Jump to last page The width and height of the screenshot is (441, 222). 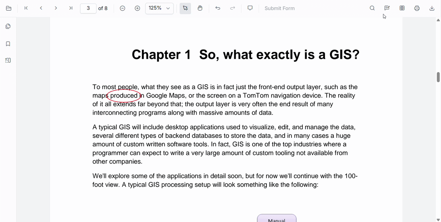[x=71, y=8]
